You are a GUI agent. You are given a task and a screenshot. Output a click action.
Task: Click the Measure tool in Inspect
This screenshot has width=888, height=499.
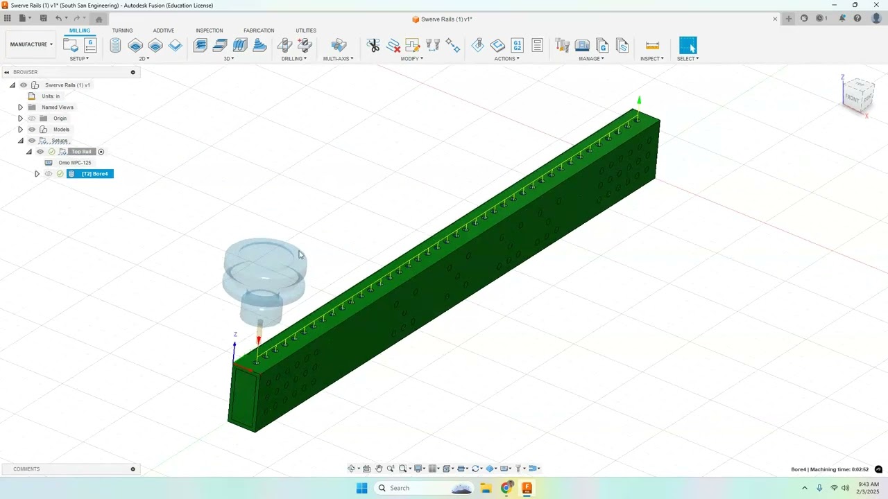tap(652, 46)
